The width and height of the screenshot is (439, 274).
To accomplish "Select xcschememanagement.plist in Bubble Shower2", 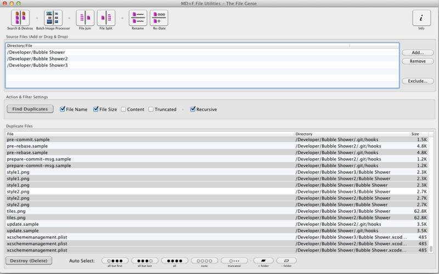I will [x=217, y=243].
